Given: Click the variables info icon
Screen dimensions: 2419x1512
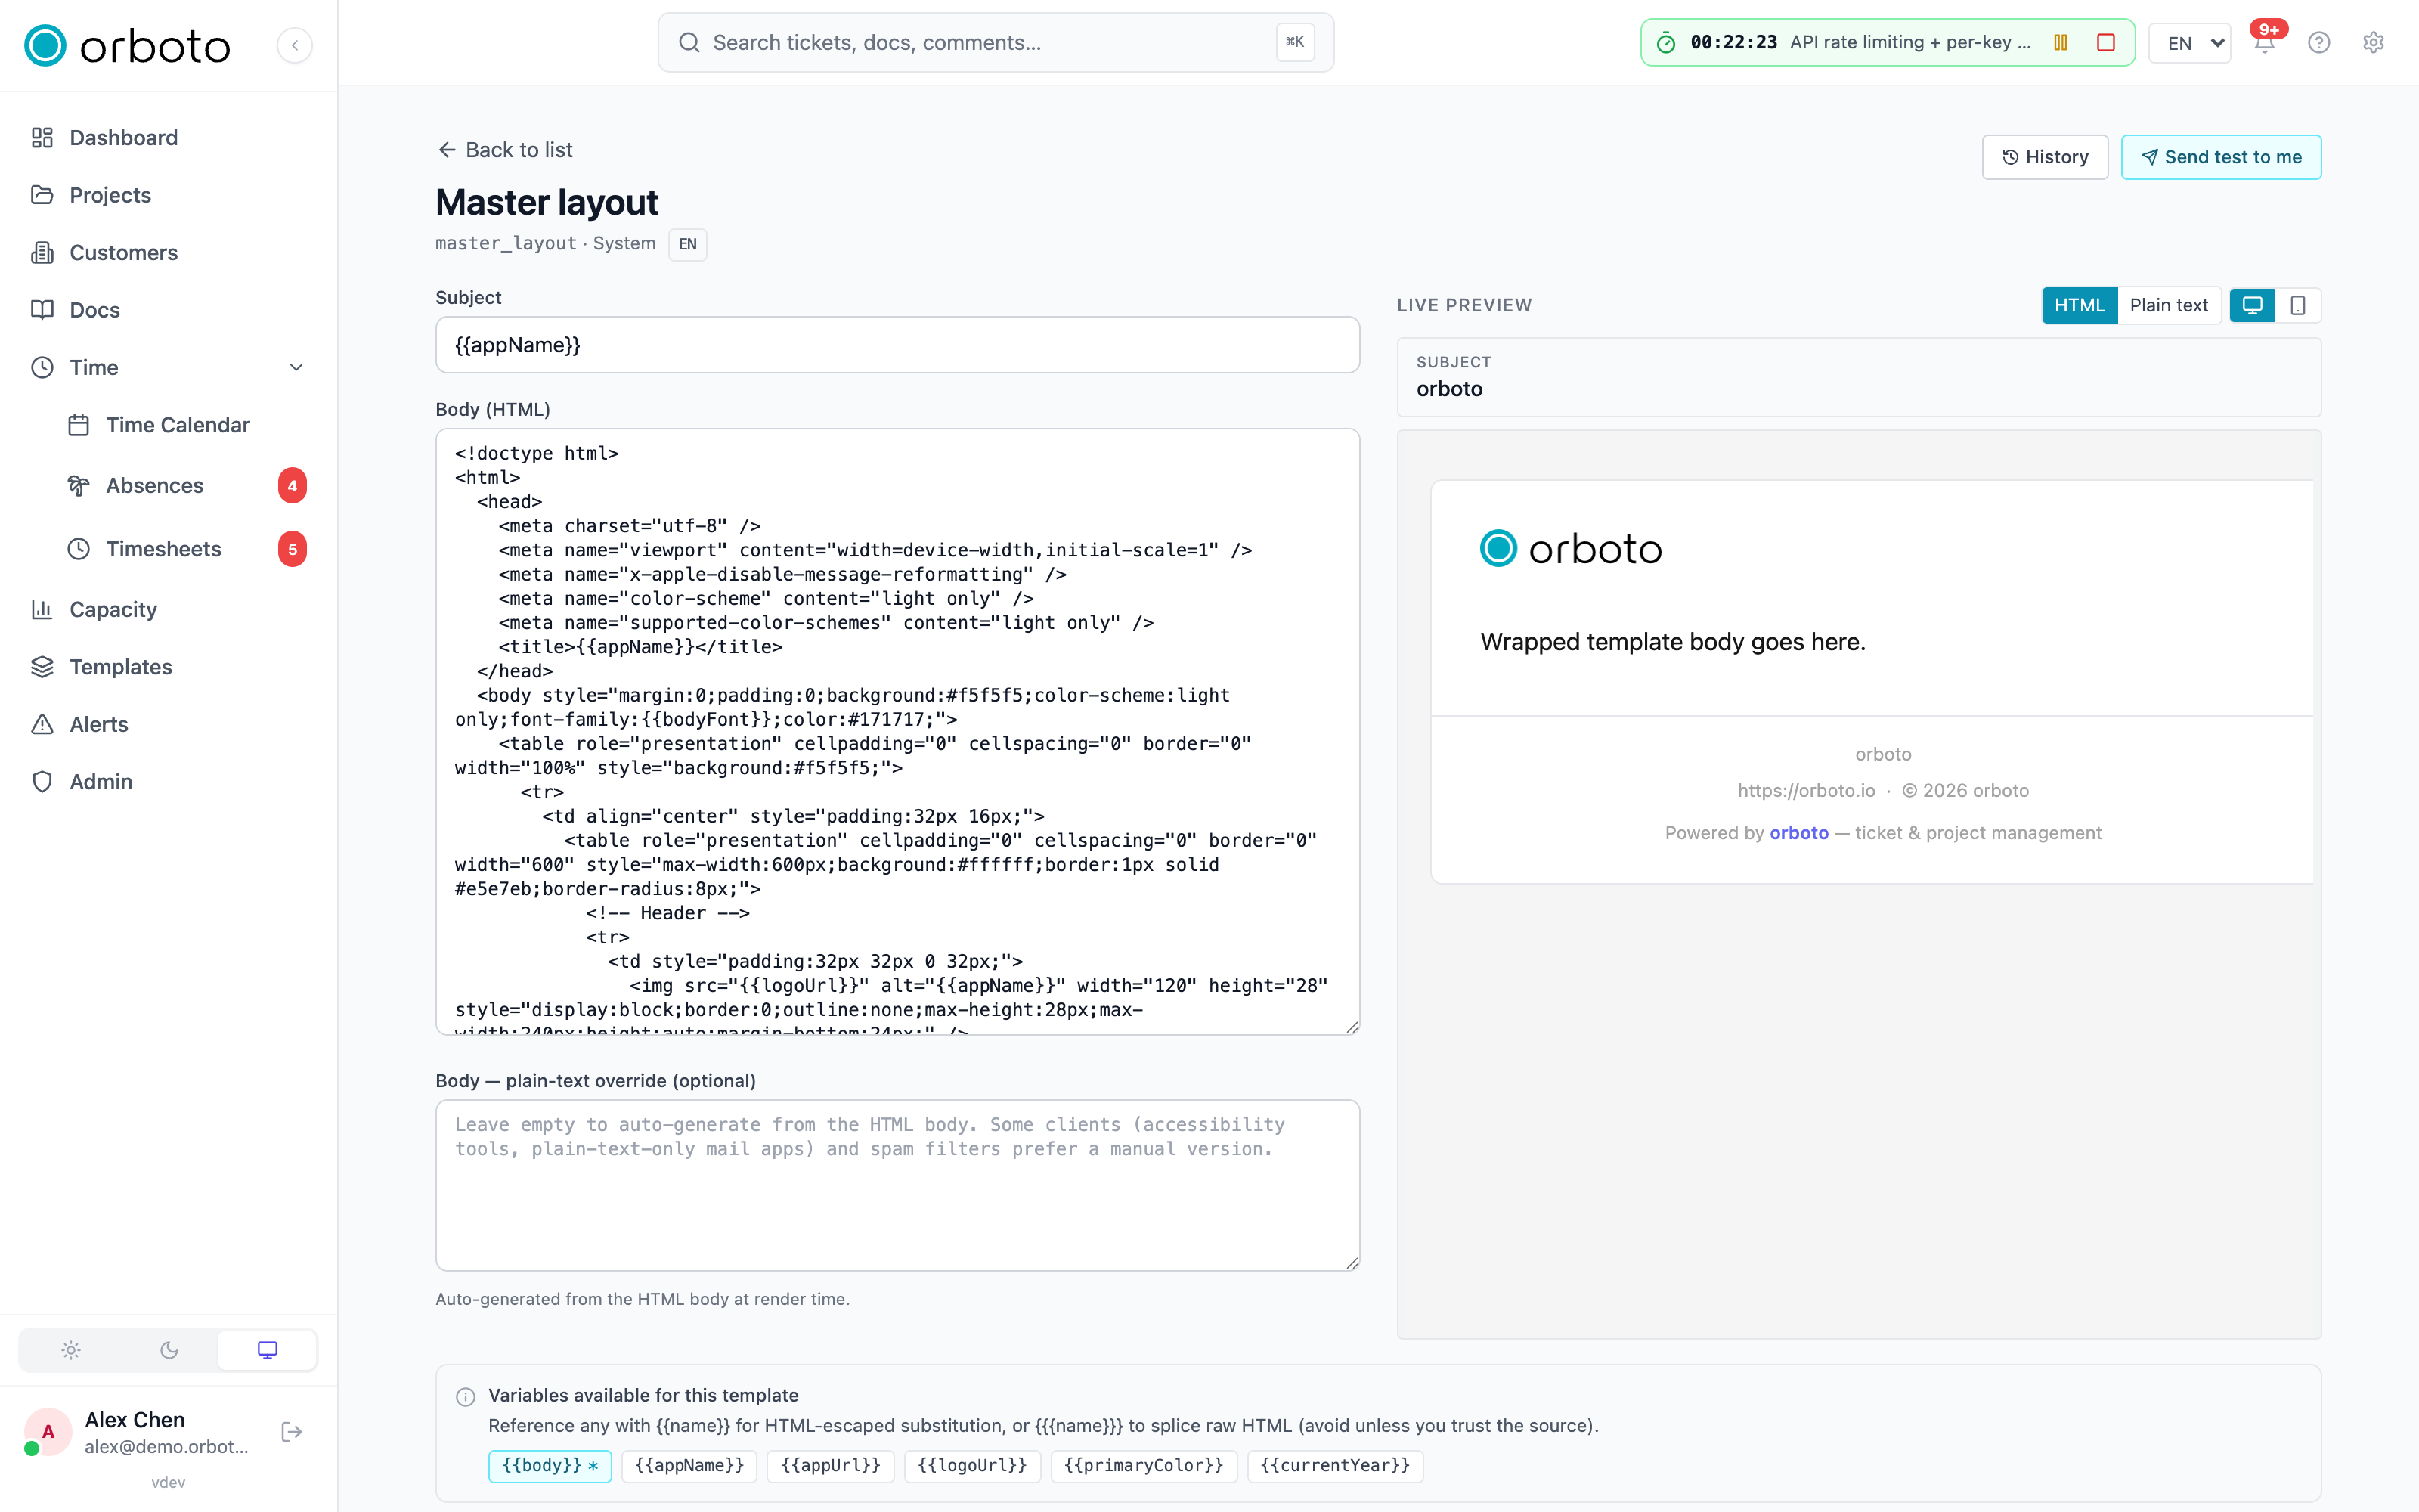Looking at the screenshot, I should (465, 1397).
